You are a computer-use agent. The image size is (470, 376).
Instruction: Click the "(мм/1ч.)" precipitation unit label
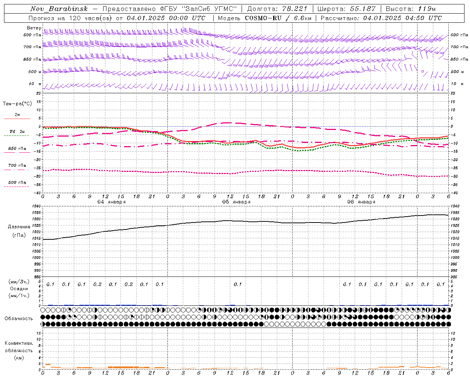click(x=19, y=296)
